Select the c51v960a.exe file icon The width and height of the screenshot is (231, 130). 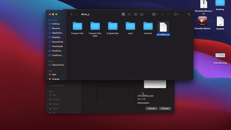point(163,27)
